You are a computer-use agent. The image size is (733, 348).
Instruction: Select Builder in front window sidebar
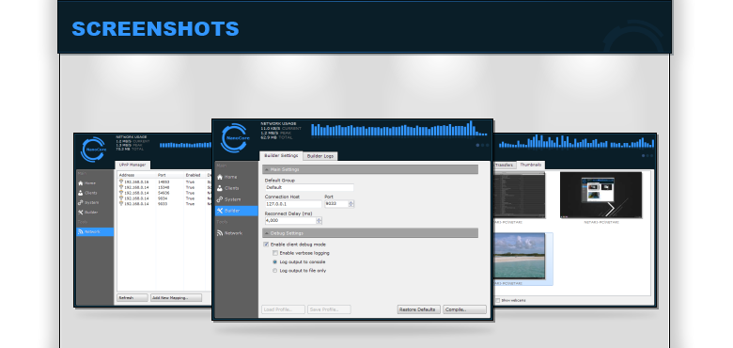click(236, 211)
